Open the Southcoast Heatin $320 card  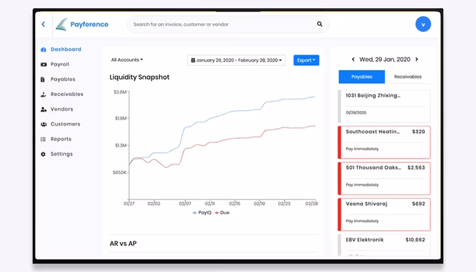click(384, 142)
